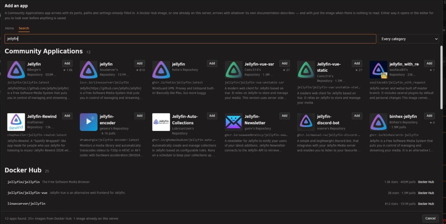
Task: Add the Jellyfin-Newsletter app
Action: pyautogui.click(x=284, y=116)
